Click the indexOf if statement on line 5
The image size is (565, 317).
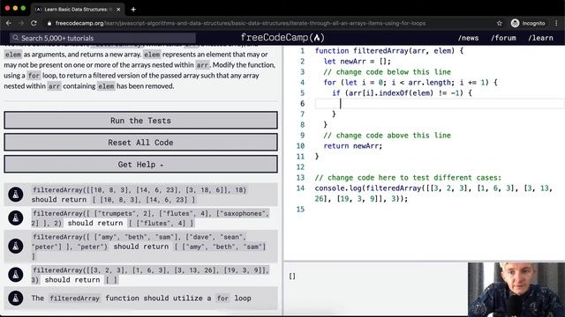(x=402, y=93)
